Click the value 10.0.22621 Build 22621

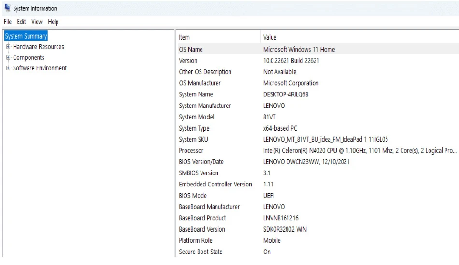click(291, 61)
